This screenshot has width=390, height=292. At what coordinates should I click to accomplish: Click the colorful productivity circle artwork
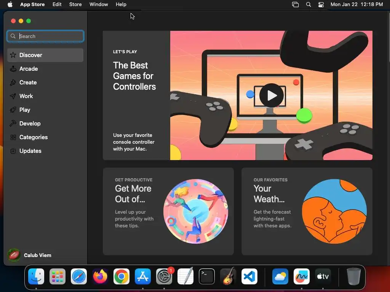tap(196, 211)
